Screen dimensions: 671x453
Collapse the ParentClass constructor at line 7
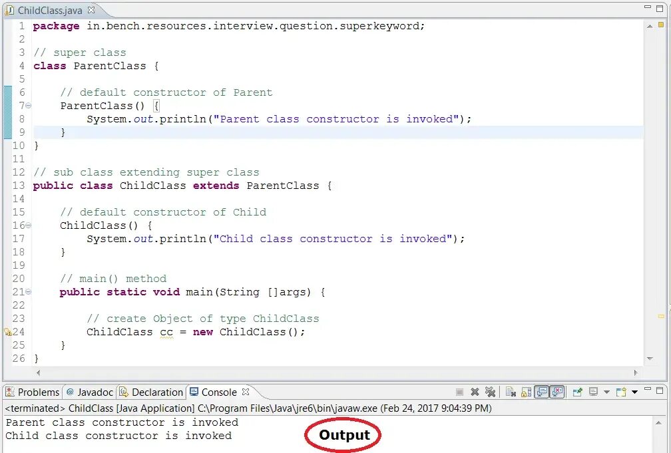tap(27, 105)
